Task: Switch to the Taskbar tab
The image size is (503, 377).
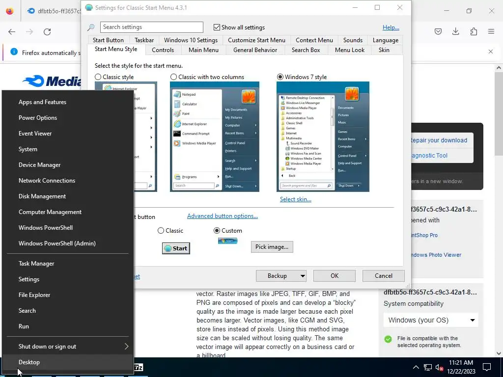Action: click(x=144, y=40)
